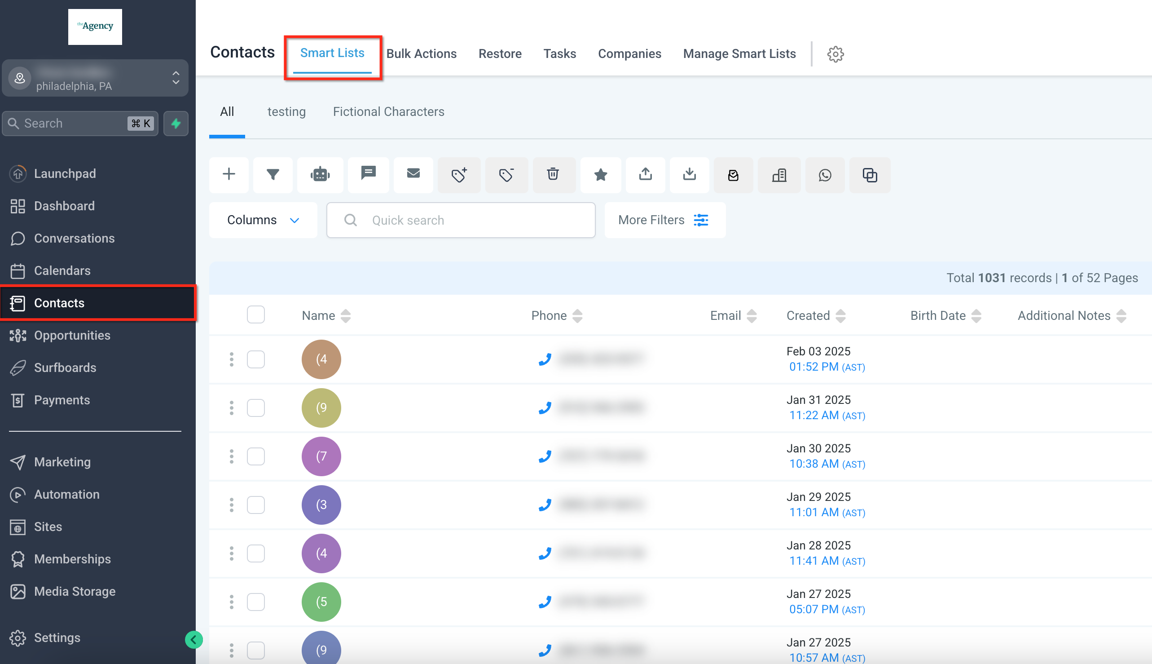The image size is (1152, 664).
Task: Check the Feb 03 2025 contact row checkbox
Action: point(255,359)
